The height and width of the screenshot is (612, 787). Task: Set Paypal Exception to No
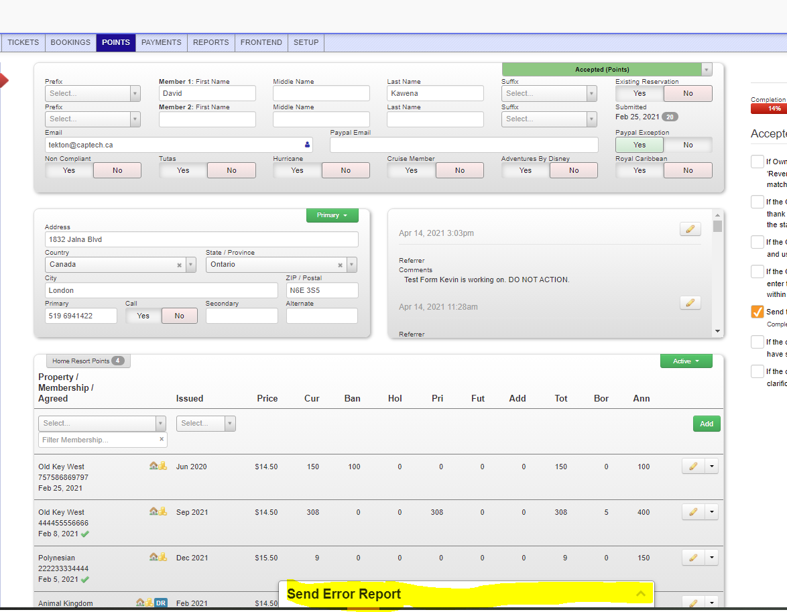[688, 145]
